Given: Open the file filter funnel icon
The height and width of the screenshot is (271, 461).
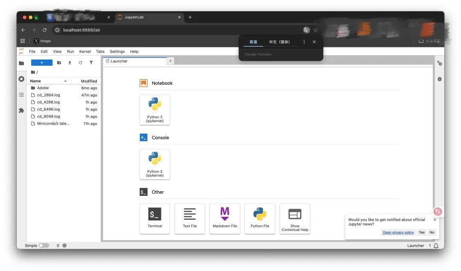Looking at the screenshot, I should pos(91,63).
